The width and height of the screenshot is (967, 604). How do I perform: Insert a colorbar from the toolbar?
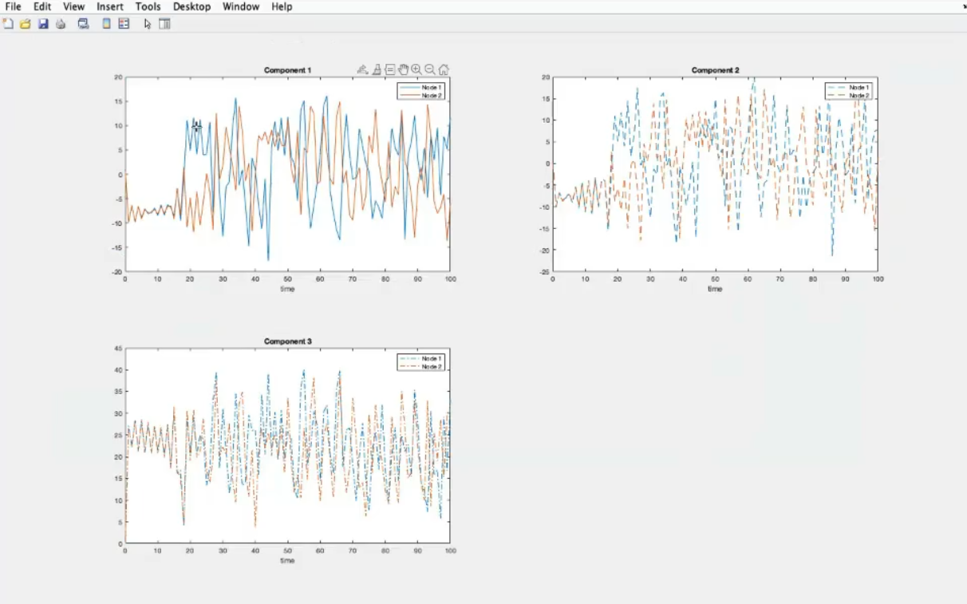[106, 24]
